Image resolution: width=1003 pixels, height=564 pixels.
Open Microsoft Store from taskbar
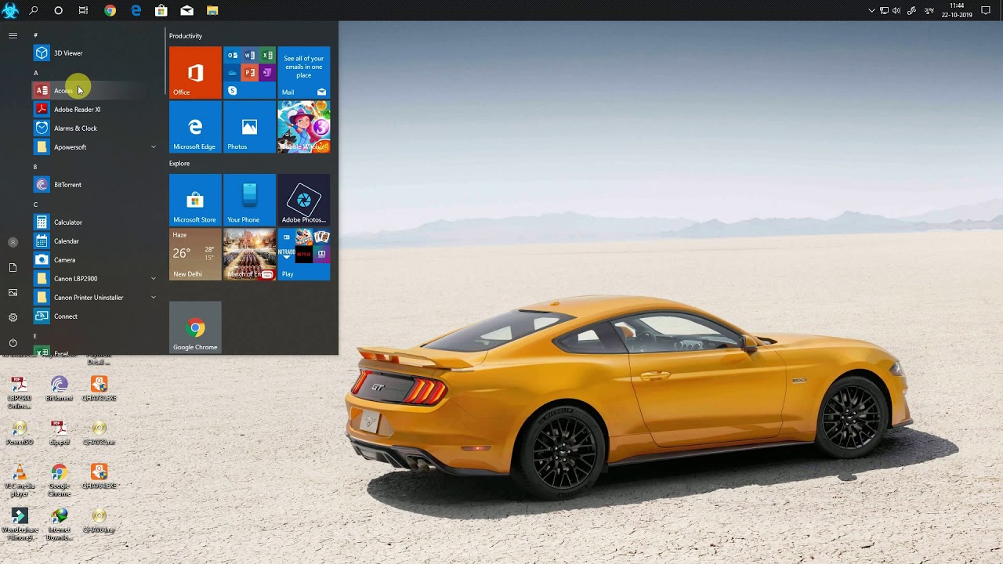[161, 10]
